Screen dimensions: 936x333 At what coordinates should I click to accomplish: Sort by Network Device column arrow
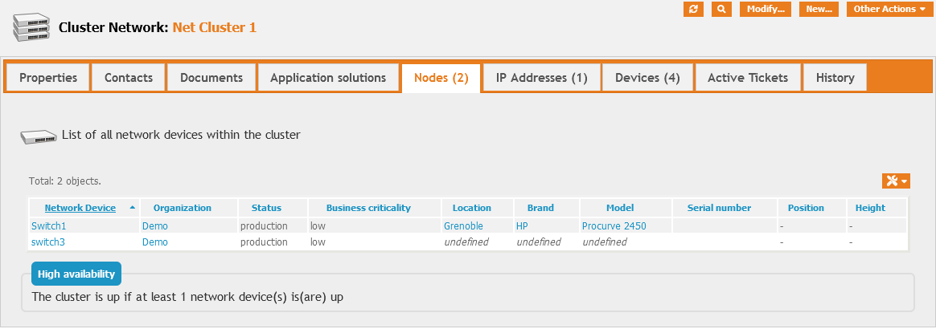(x=132, y=208)
